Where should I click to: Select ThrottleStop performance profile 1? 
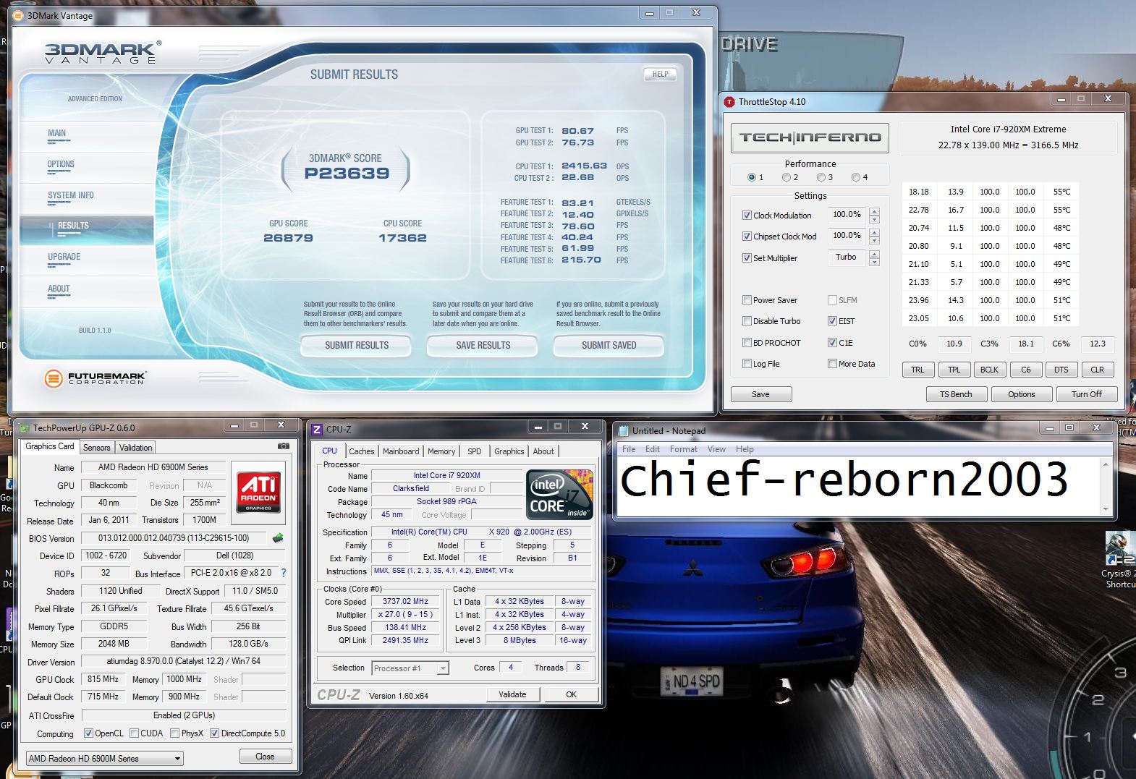pyautogui.click(x=752, y=177)
